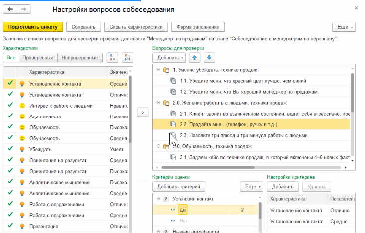
Task: Click question icon of item 2.1
Action: point(173,114)
